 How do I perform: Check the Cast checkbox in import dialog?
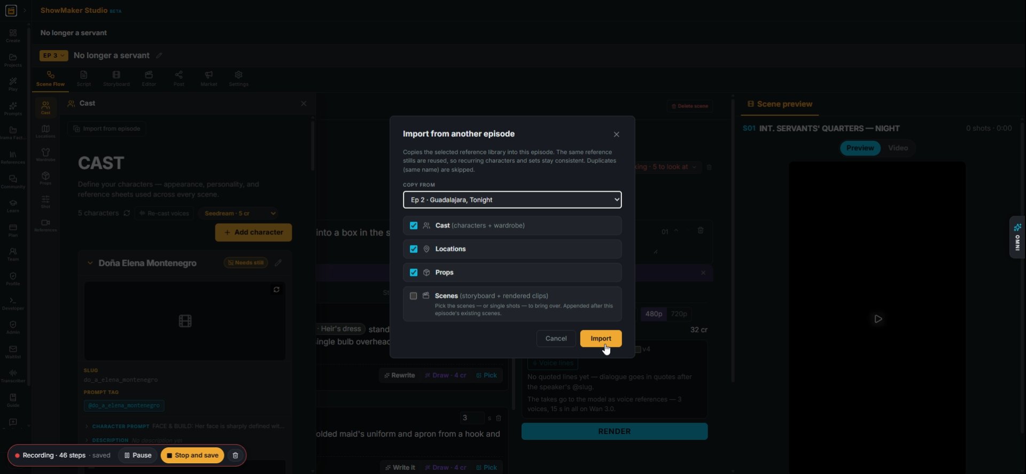point(414,225)
